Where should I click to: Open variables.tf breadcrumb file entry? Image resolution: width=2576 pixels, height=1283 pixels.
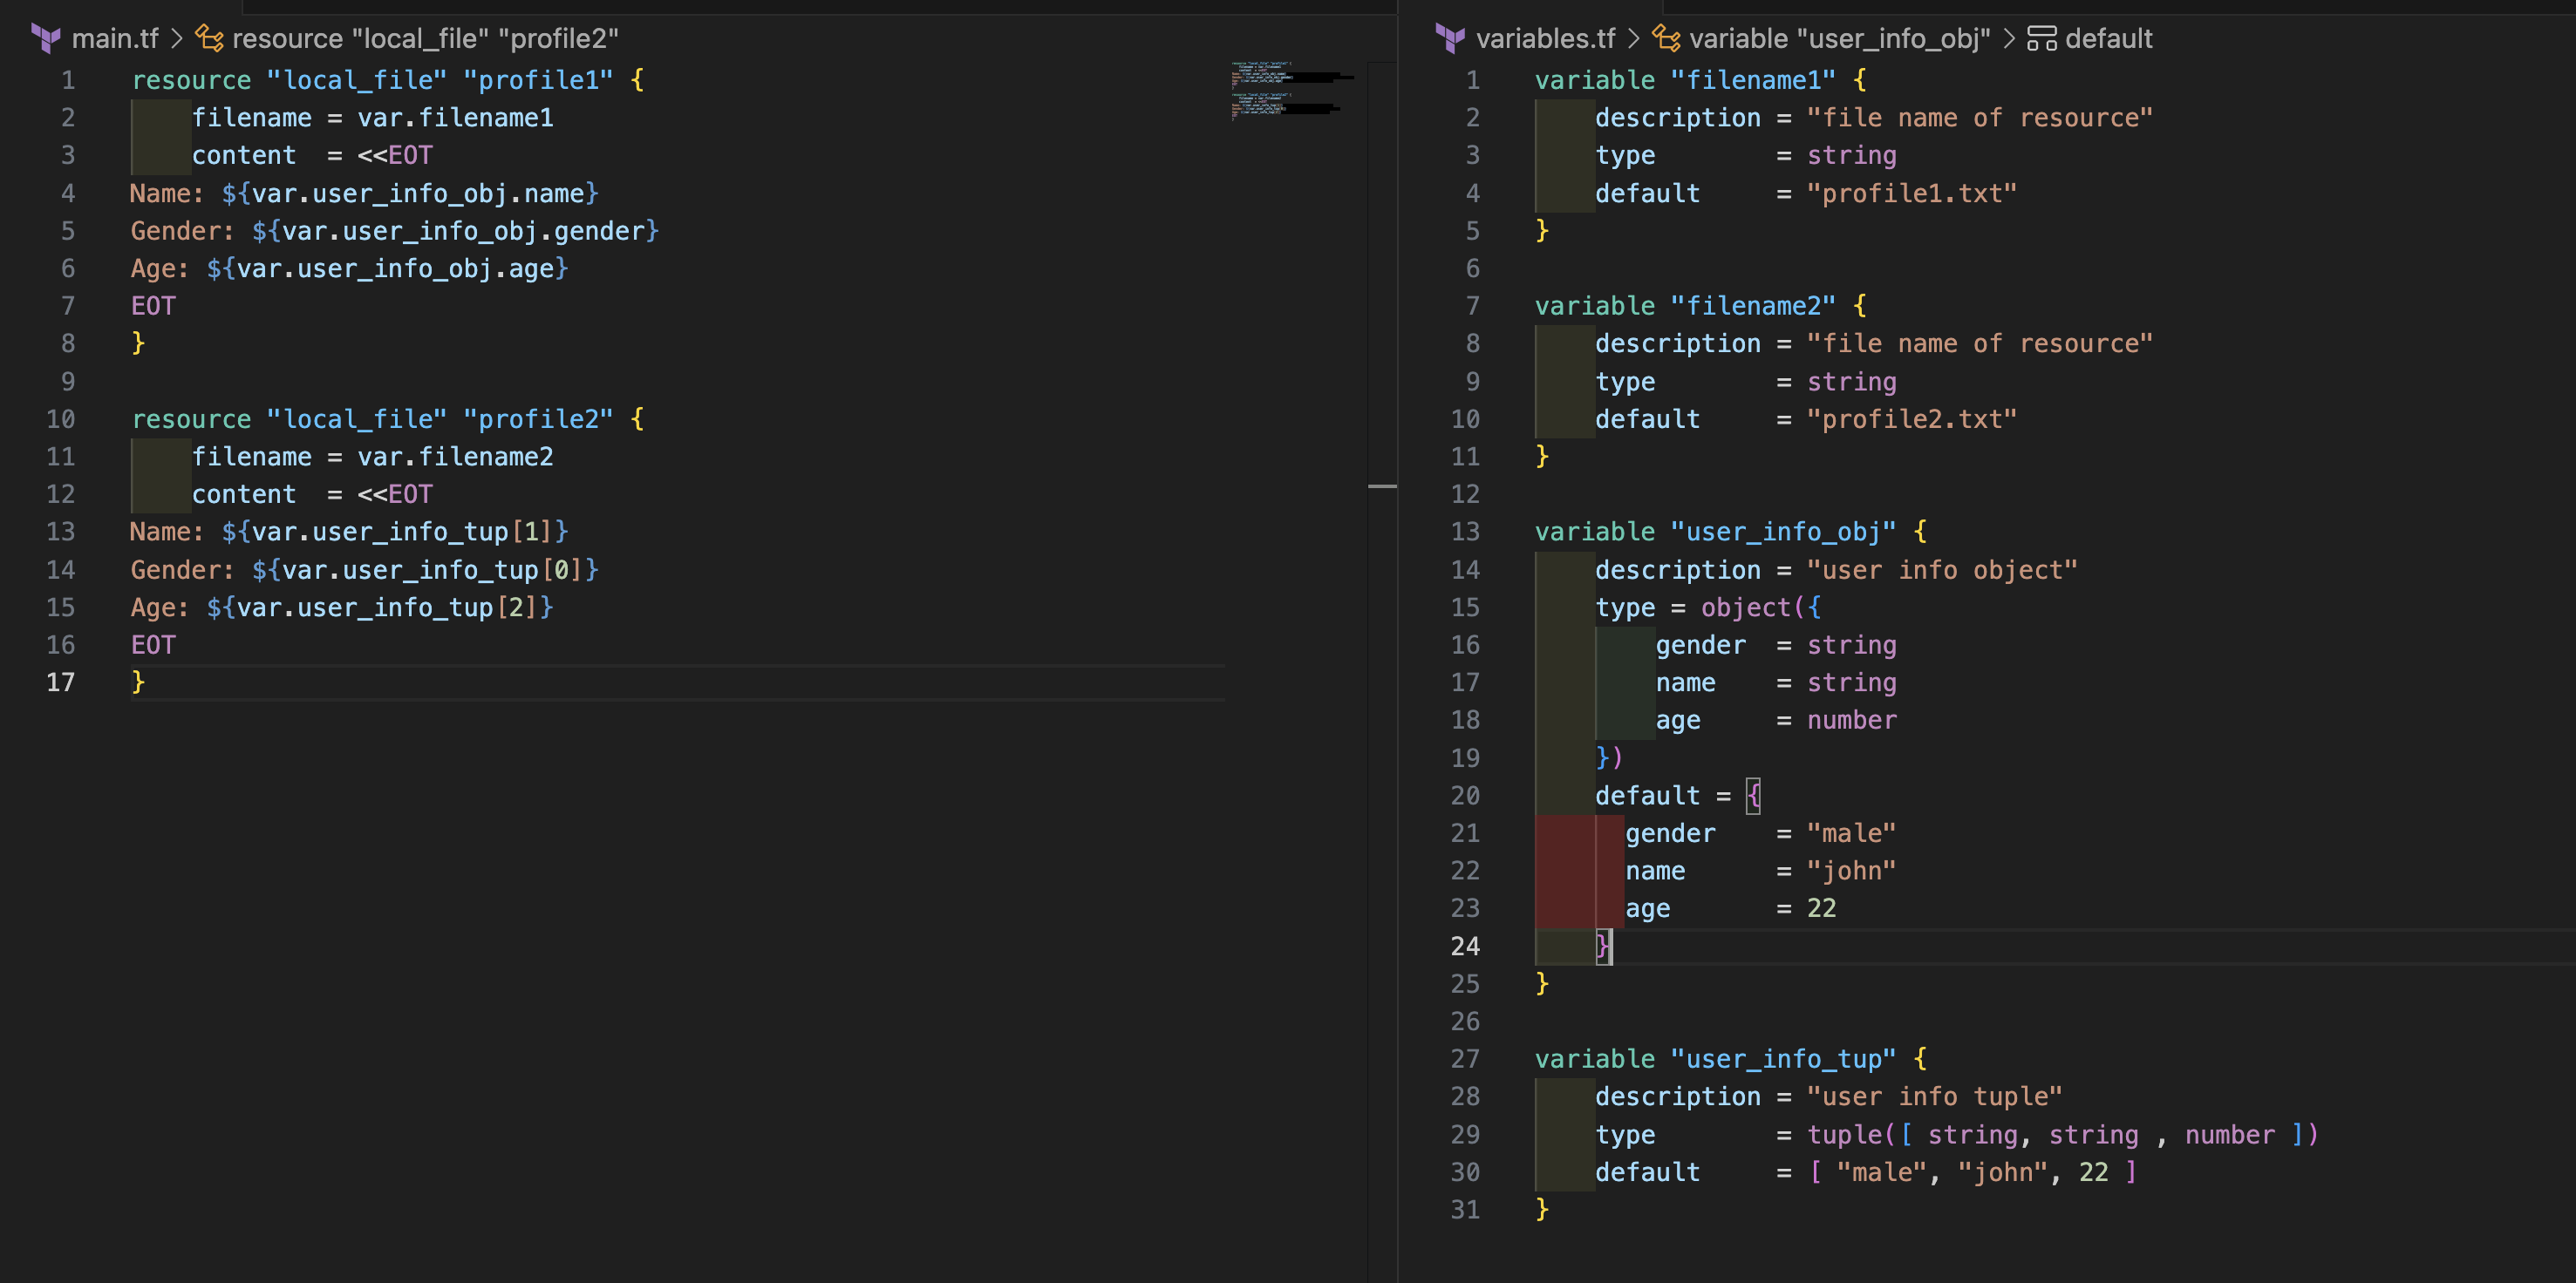click(x=1546, y=38)
